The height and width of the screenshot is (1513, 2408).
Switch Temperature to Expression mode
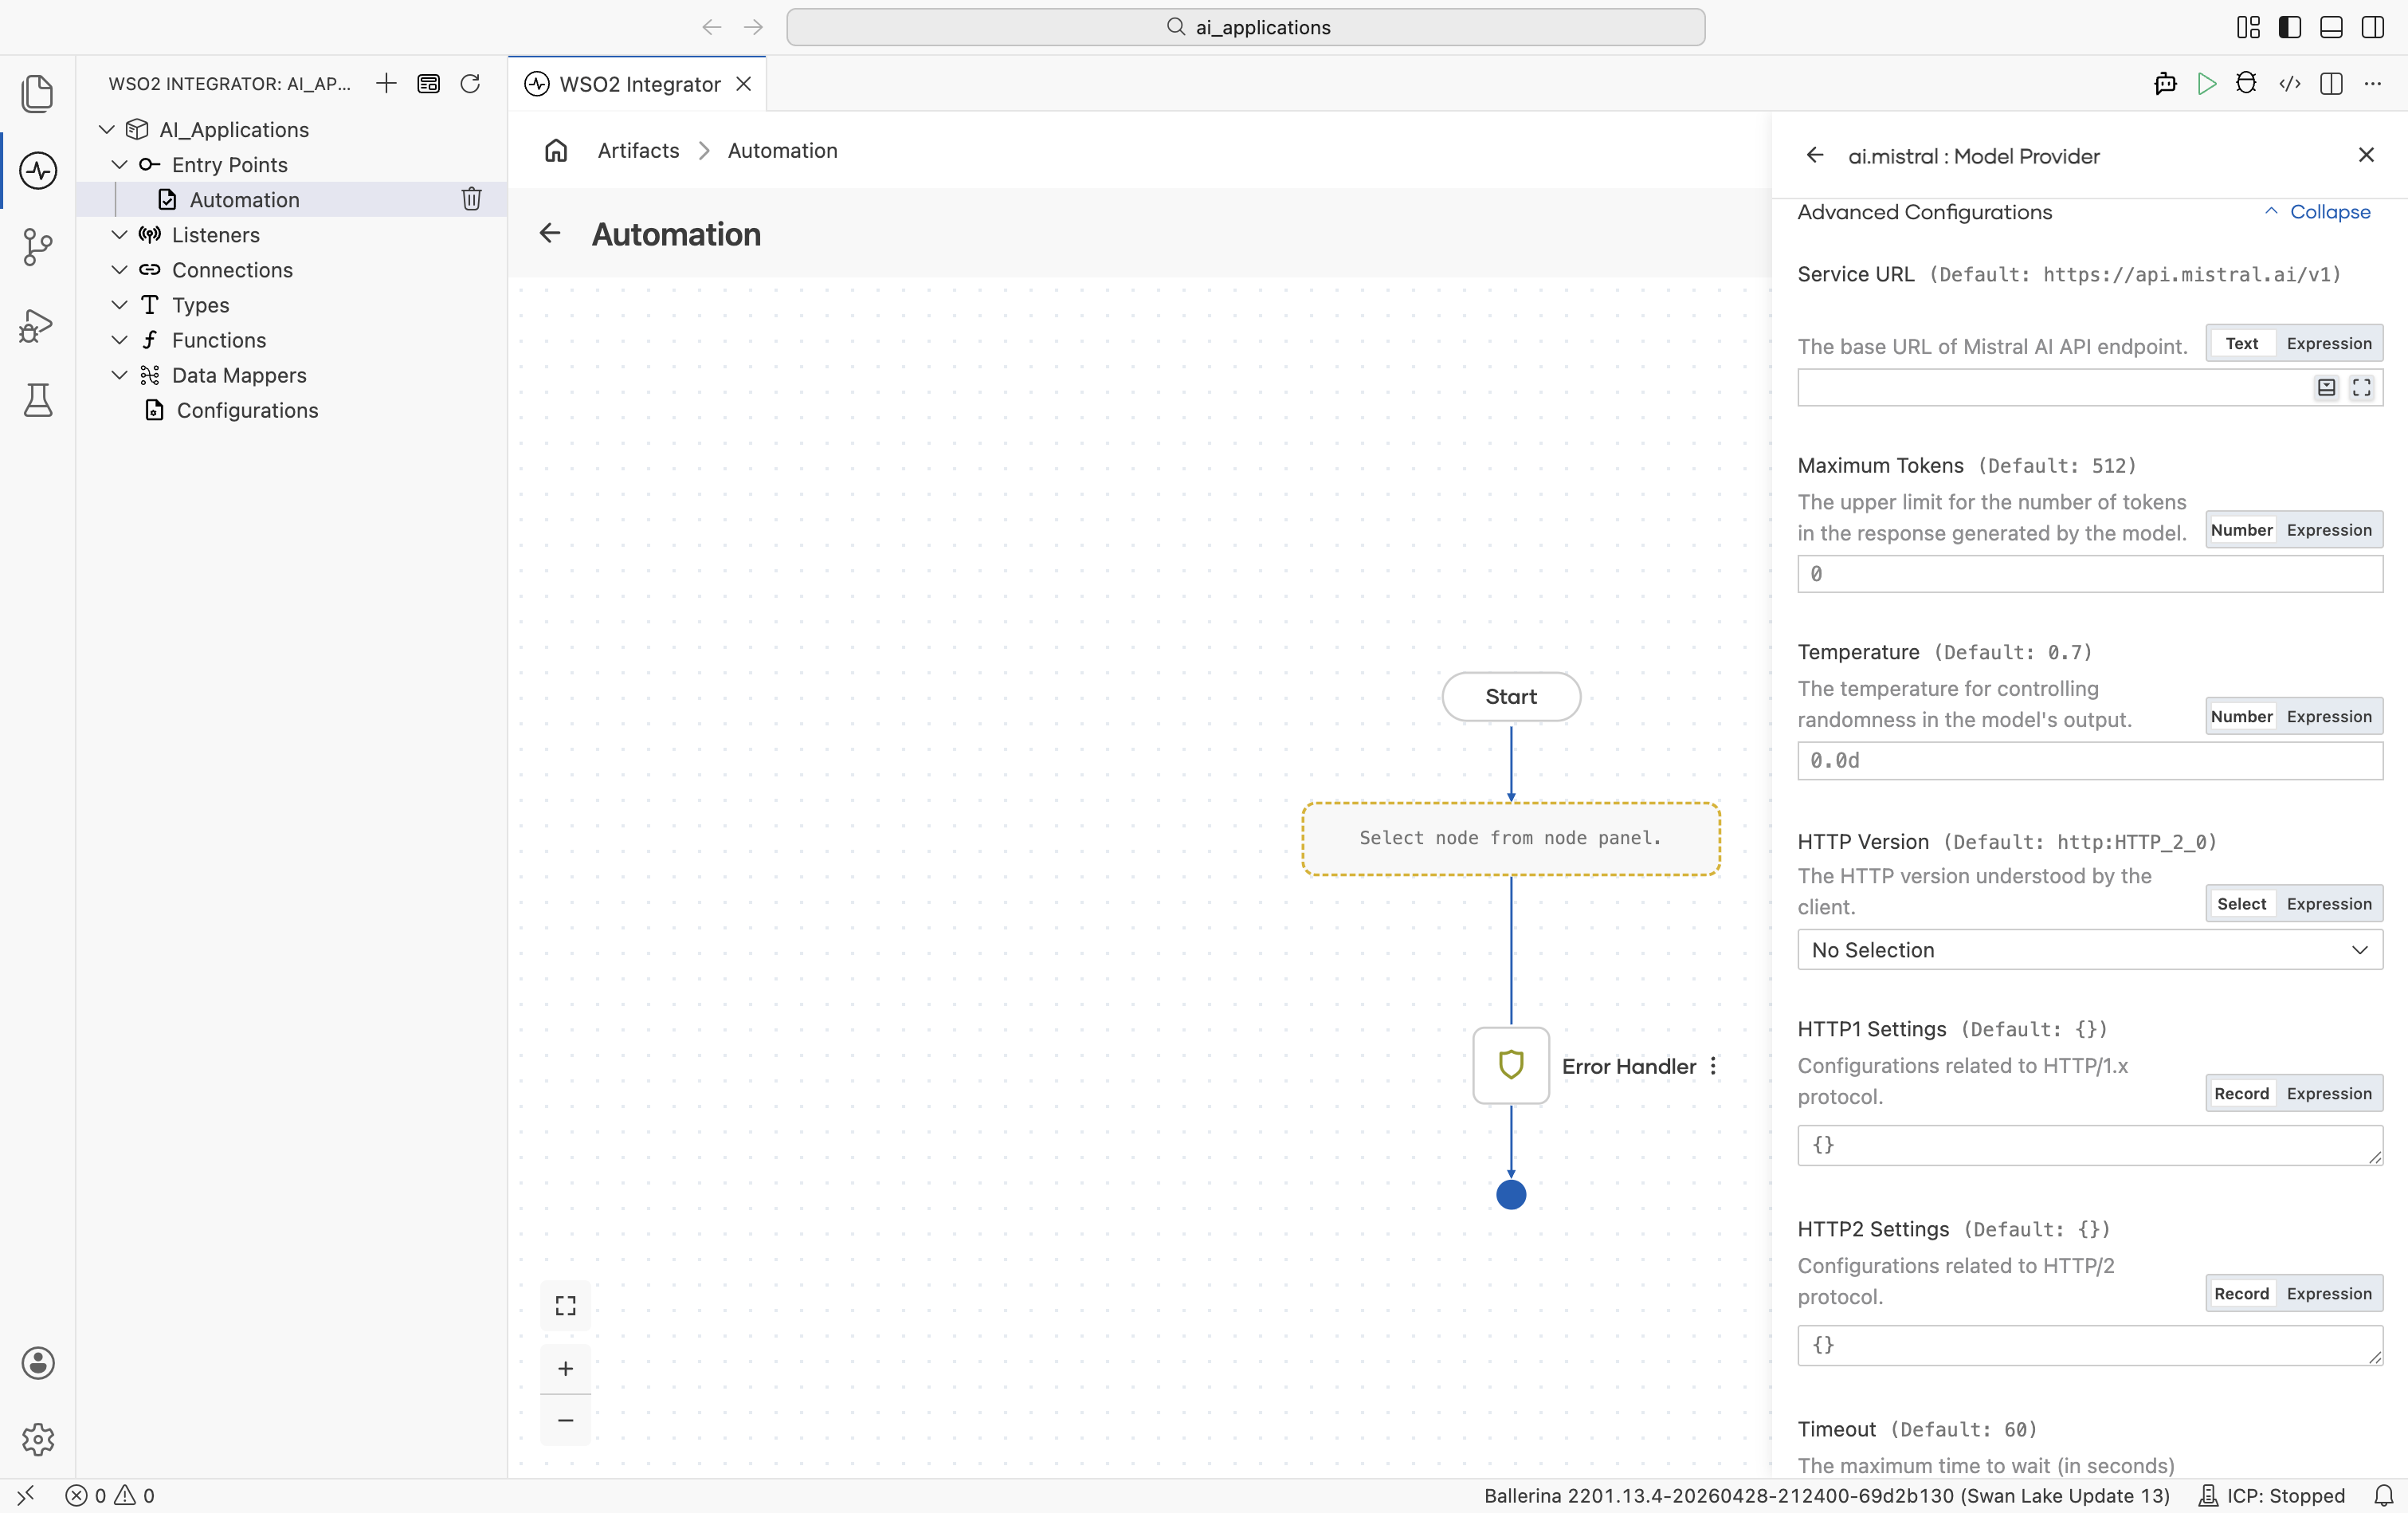pos(2329,717)
